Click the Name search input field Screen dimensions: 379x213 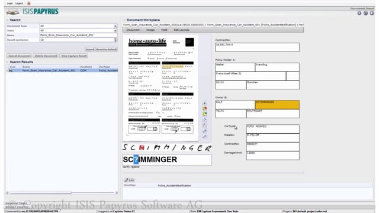click(78, 35)
